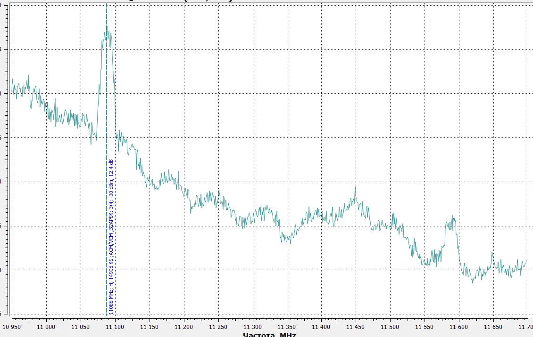
Task: Click the narrow spike at 11 450 MHz
Action: pos(355,189)
